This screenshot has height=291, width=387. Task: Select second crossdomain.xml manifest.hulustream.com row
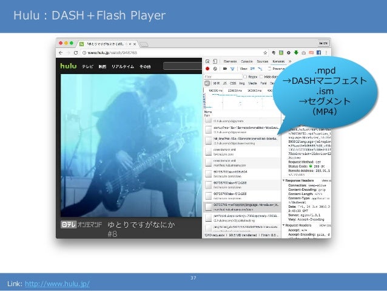point(242,163)
